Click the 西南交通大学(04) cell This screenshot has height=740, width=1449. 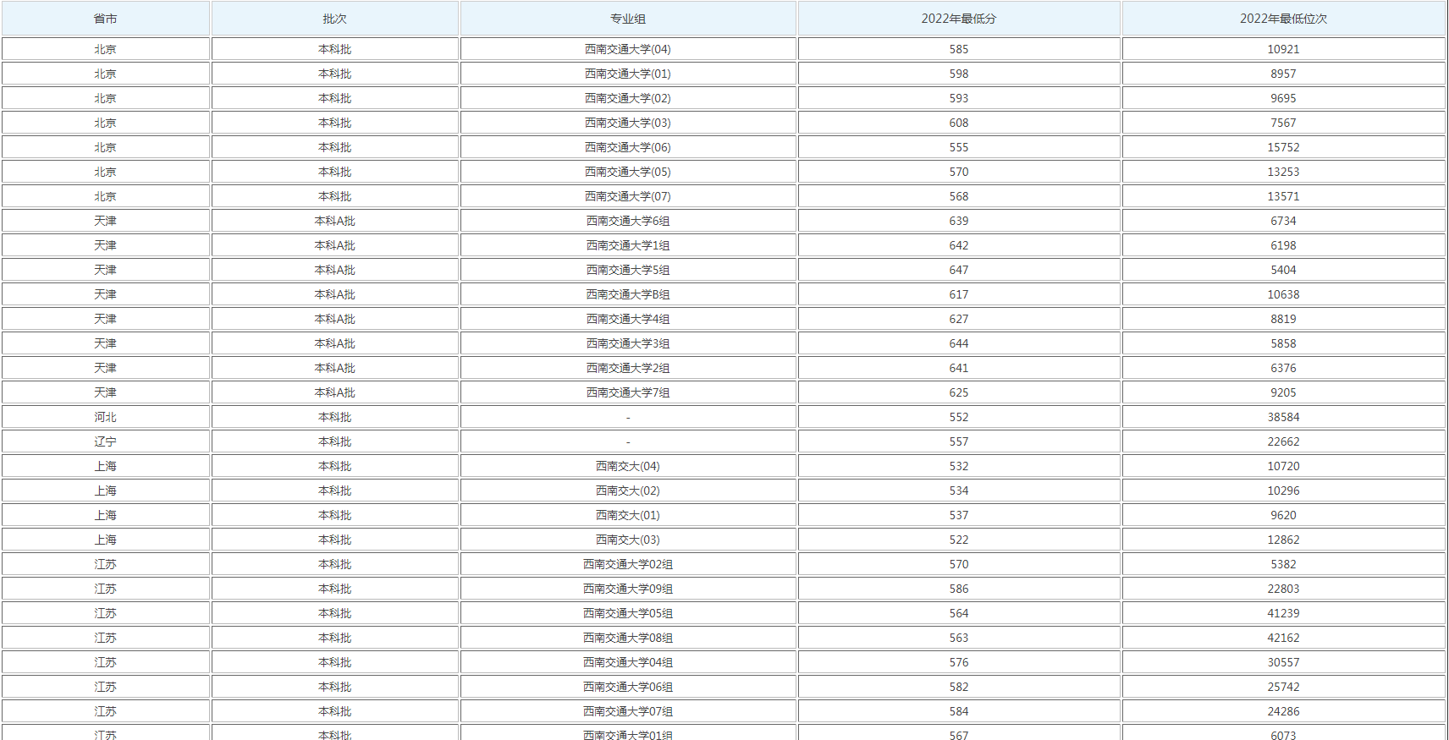[627, 49]
